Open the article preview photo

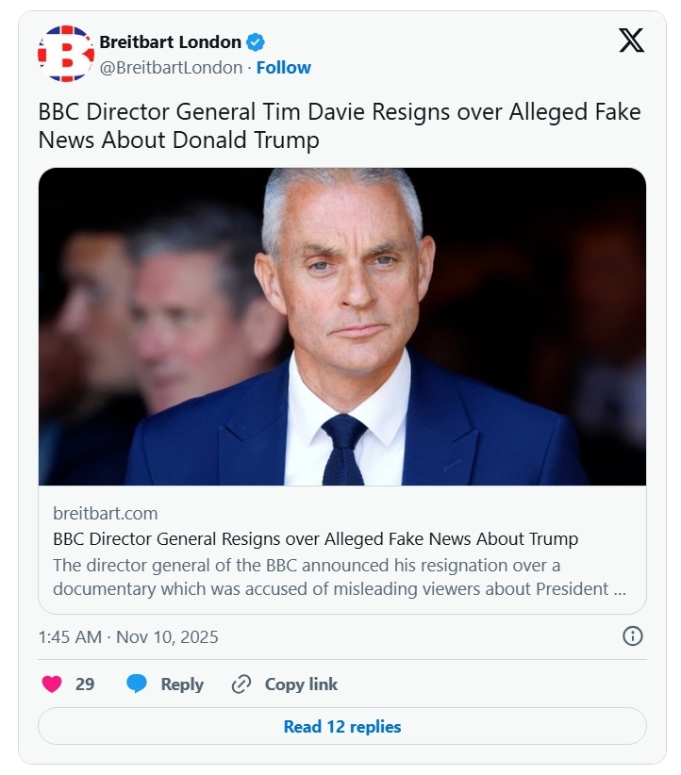pyautogui.click(x=342, y=326)
